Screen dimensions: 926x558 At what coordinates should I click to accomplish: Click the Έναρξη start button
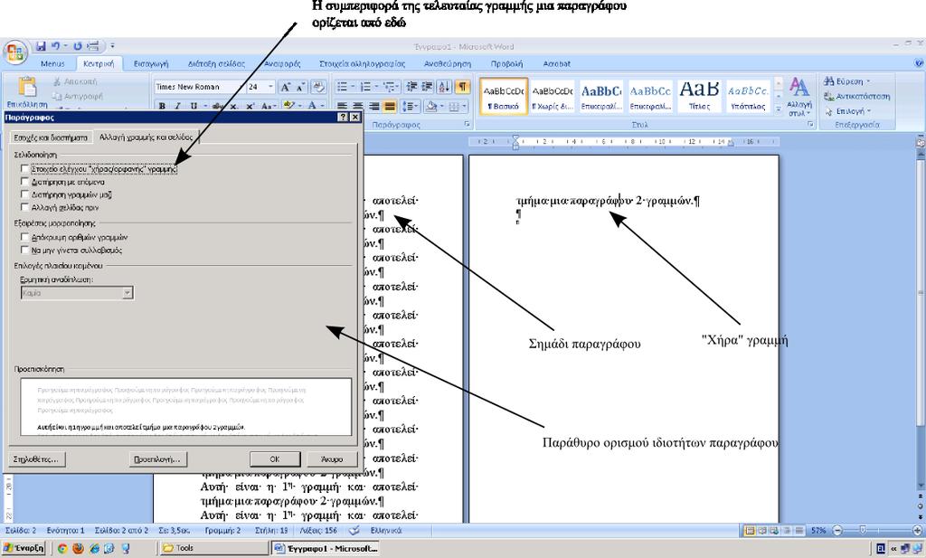24,549
